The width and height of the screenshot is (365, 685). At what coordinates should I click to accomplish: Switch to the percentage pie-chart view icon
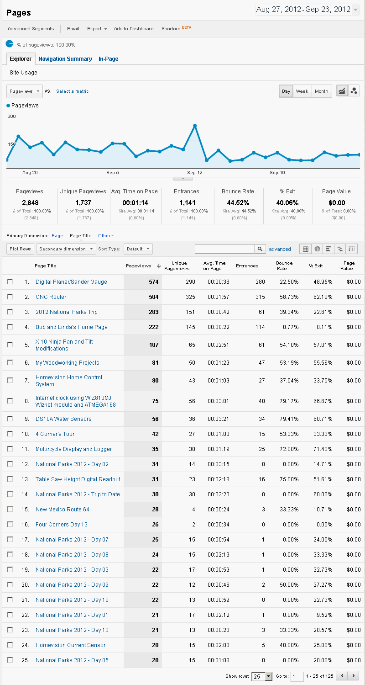click(x=317, y=249)
